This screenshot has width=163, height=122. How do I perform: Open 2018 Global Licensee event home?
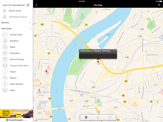point(19,17)
